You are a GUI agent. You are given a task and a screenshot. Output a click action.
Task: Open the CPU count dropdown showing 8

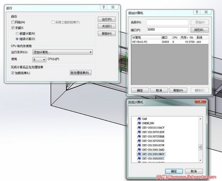point(39,60)
